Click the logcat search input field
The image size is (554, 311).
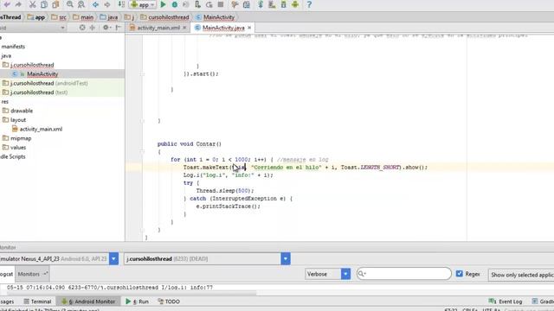point(404,274)
